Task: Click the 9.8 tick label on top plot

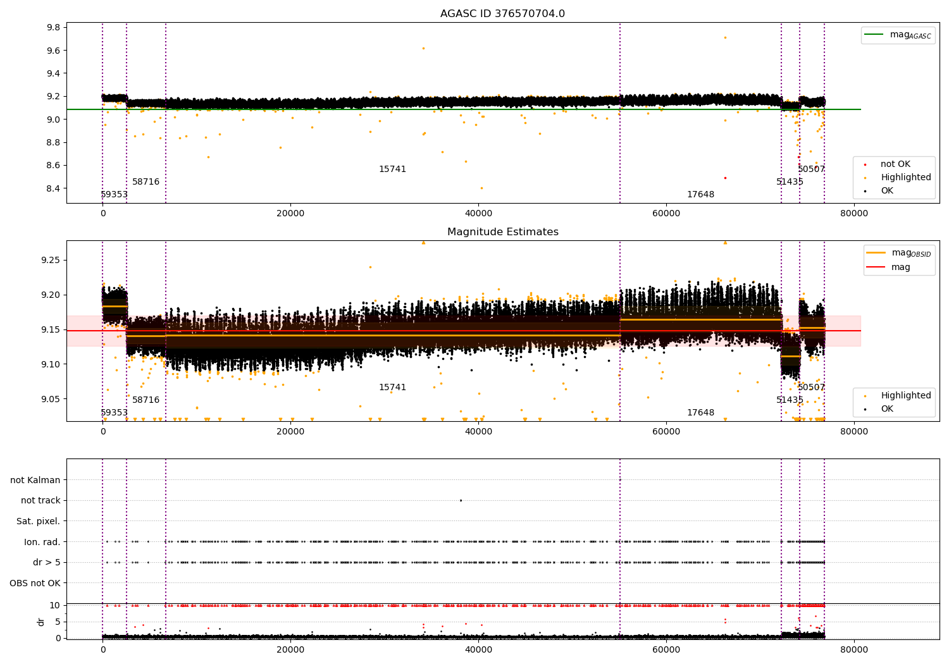Action: pyautogui.click(x=54, y=27)
